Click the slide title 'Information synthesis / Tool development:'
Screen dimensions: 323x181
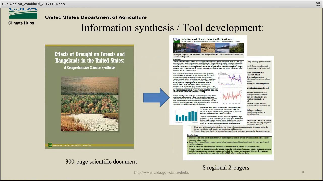[x=172, y=28]
